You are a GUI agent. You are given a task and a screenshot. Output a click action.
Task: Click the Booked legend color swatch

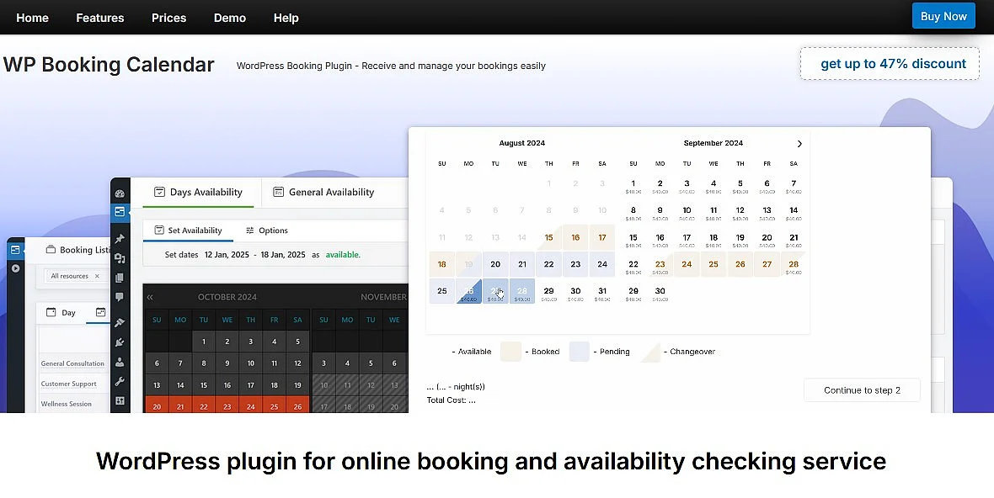pyautogui.click(x=510, y=351)
